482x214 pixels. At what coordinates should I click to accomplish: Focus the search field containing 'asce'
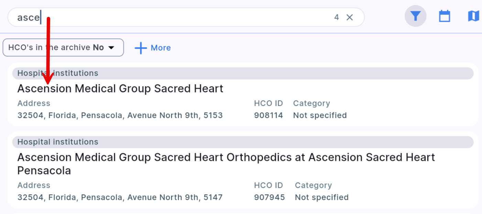tap(172, 17)
